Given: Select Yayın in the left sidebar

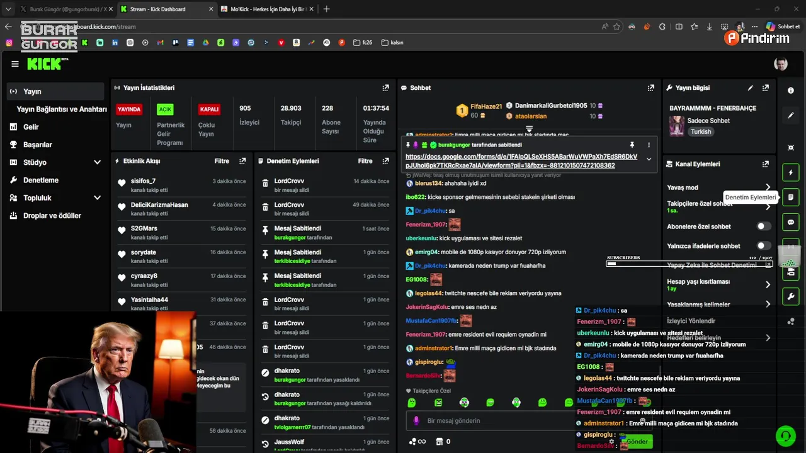Looking at the screenshot, I should [56, 91].
